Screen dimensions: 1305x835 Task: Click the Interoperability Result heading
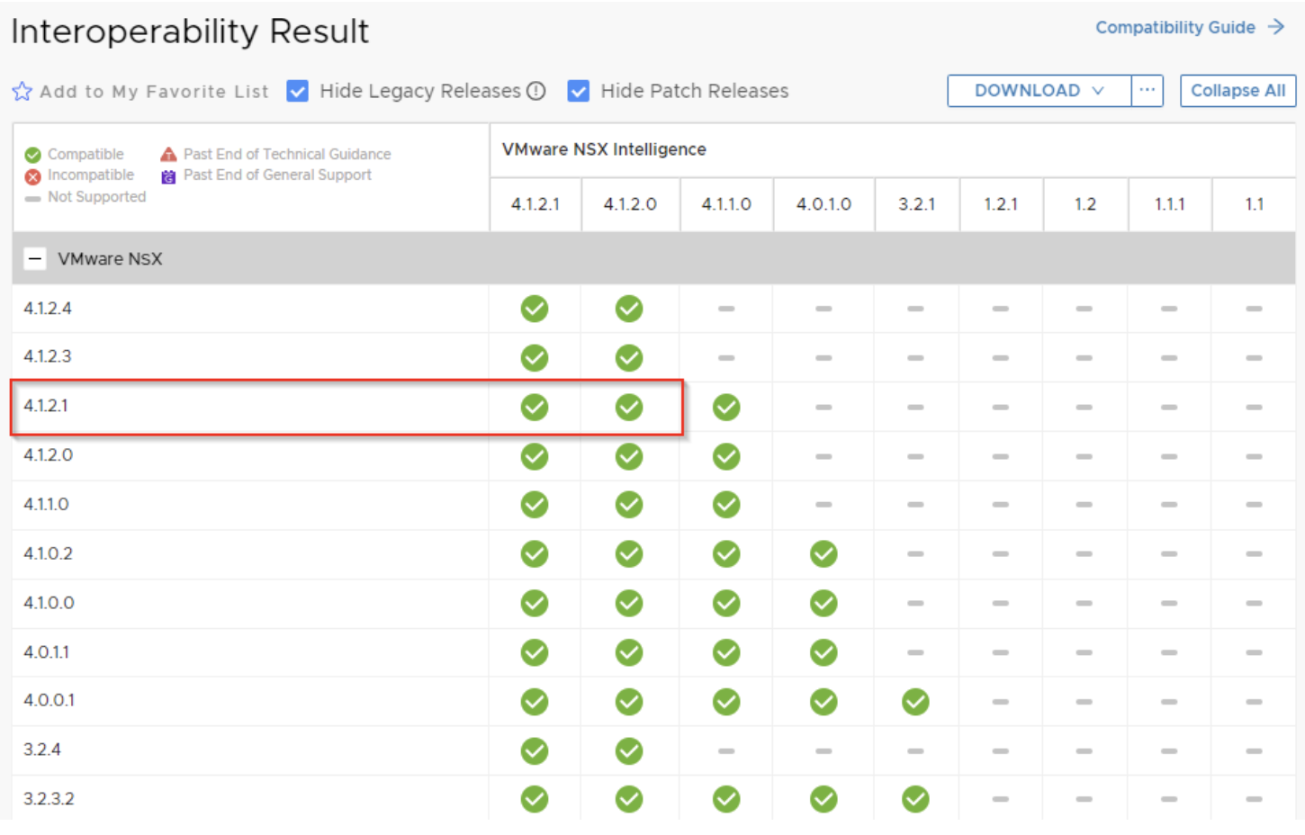click(x=190, y=31)
